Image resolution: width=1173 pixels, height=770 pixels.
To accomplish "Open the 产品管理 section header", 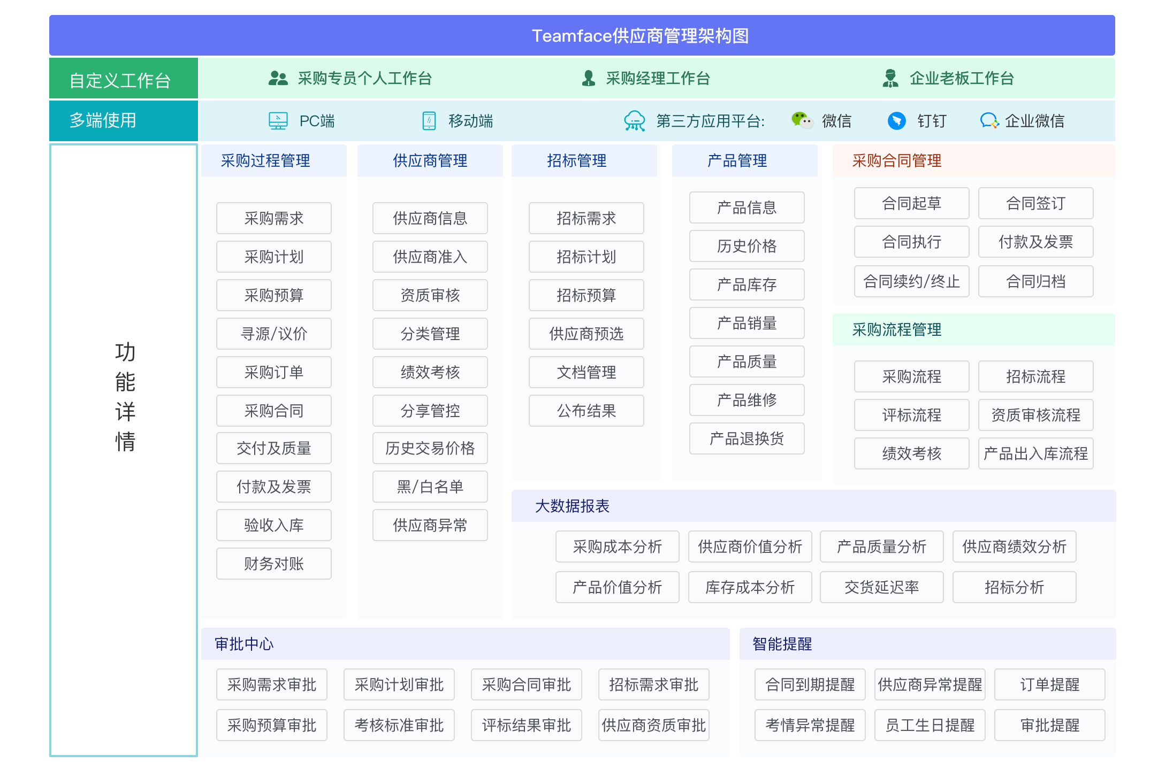I will [745, 160].
